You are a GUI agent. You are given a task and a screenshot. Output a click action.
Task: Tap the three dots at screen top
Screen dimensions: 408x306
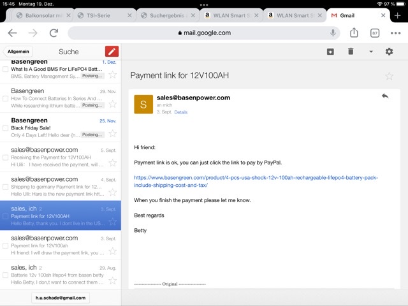point(204,4)
